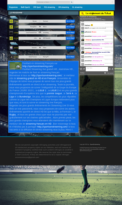This screenshot has height=205, width=122.
Task: Click the Rugby link in article text
Action: 12,115
